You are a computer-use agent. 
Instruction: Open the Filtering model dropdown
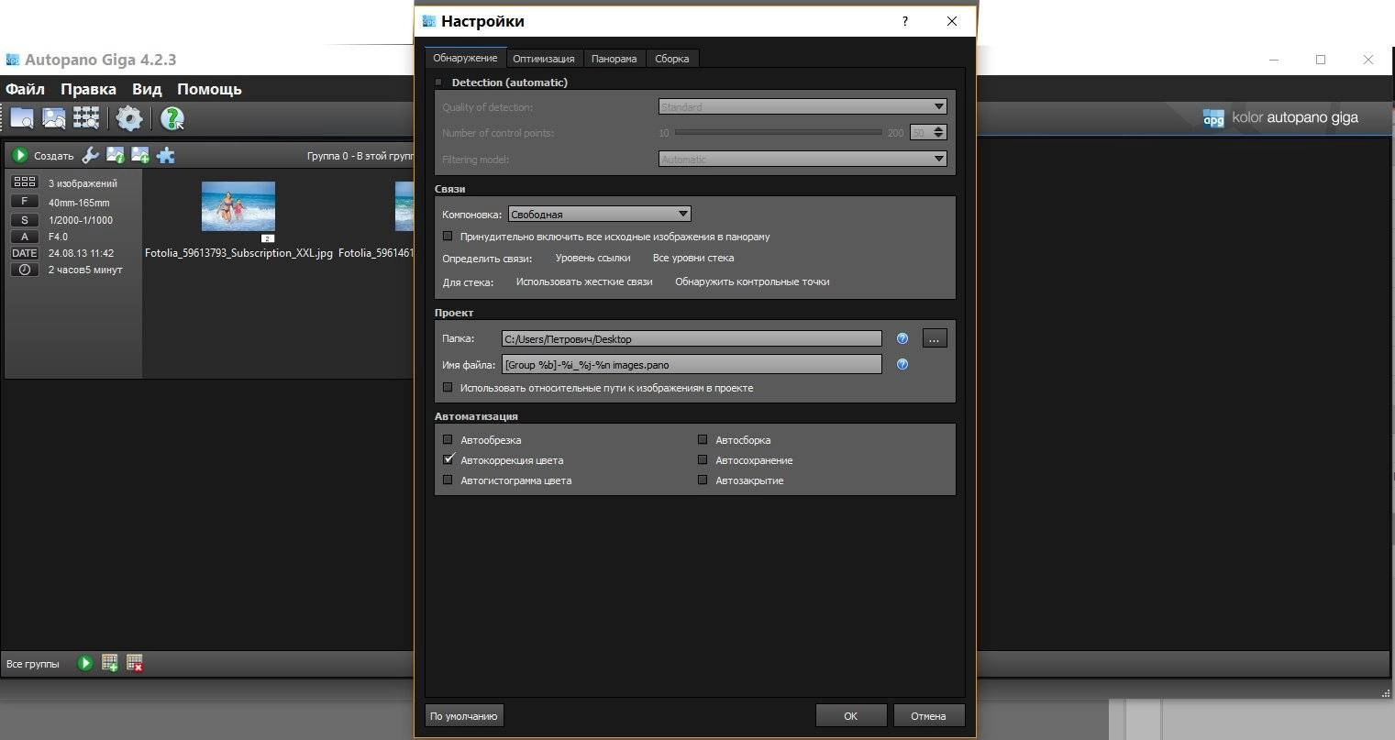click(803, 159)
